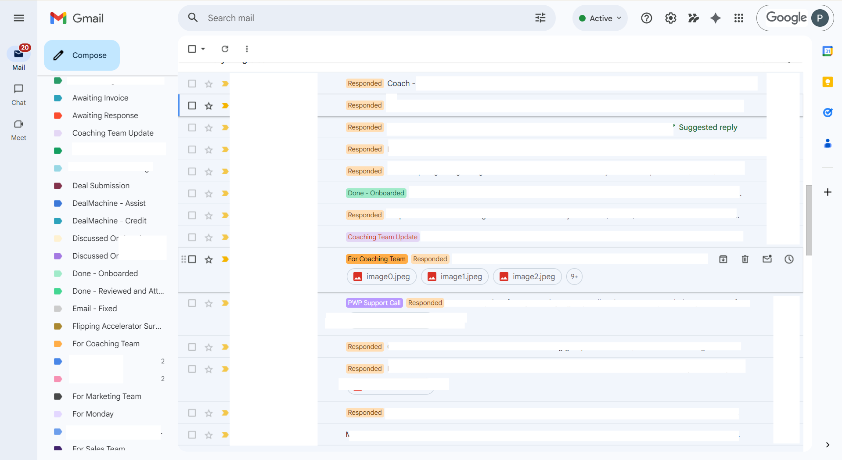The width and height of the screenshot is (842, 460).
Task: Open the For Marketing Team label
Action: point(107,396)
